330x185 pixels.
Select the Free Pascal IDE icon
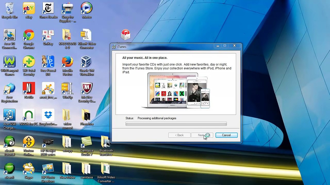coord(48,66)
